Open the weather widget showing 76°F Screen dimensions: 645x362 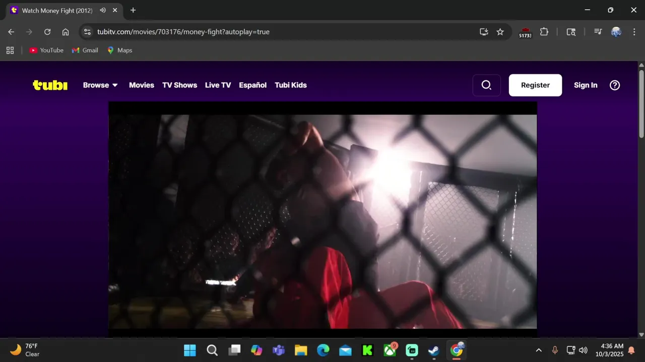(25, 350)
